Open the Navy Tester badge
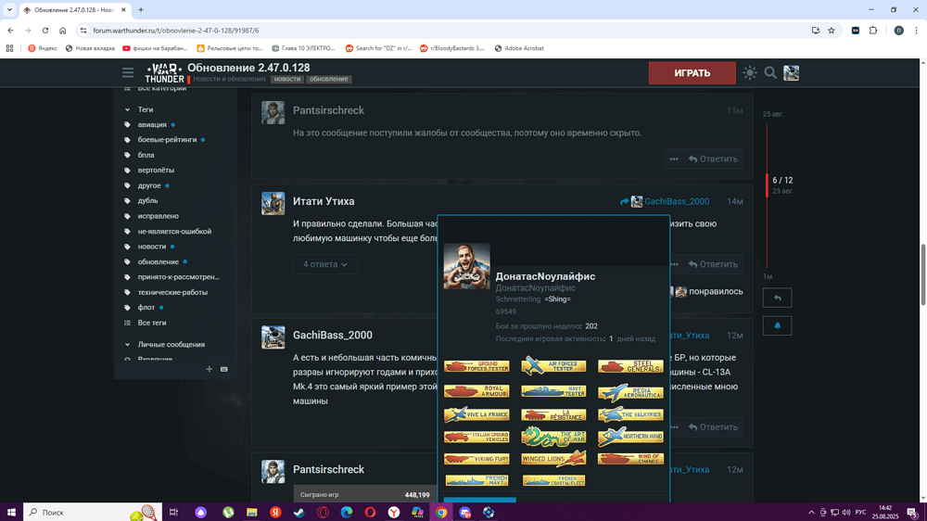 (x=553, y=391)
